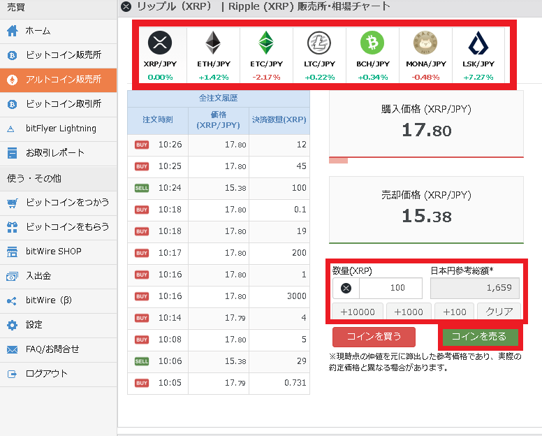Click the Bitcoin icon beside ビットコイン販売所
The image size is (542, 436).
tap(12, 55)
